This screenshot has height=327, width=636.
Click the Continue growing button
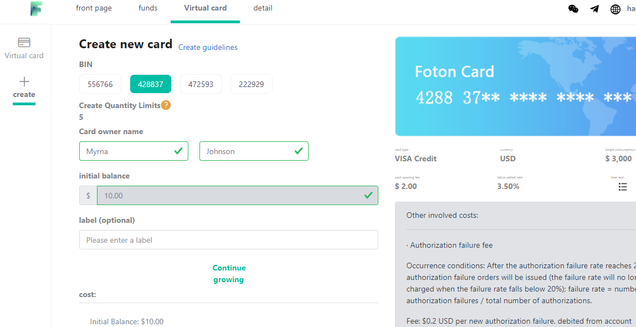(x=229, y=274)
